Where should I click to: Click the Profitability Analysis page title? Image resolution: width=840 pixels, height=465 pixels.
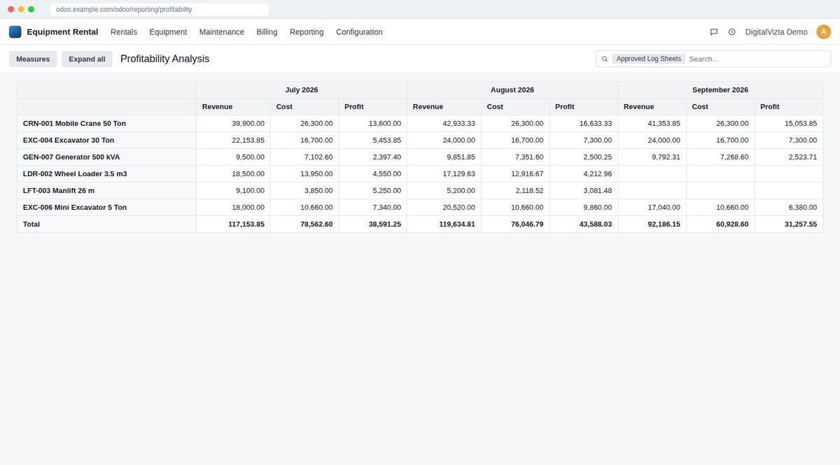click(164, 59)
